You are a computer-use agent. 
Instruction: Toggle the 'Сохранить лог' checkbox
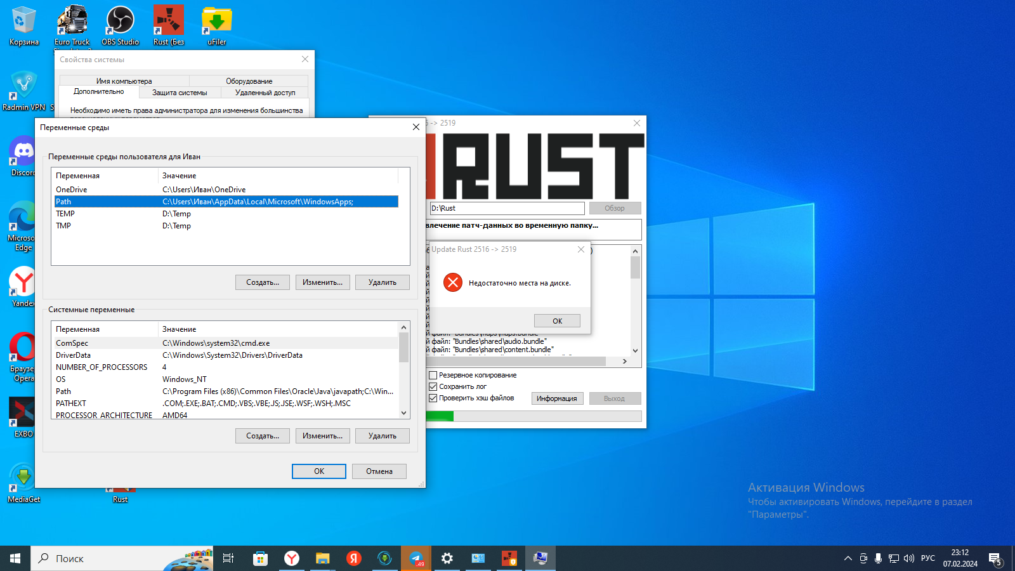433,386
